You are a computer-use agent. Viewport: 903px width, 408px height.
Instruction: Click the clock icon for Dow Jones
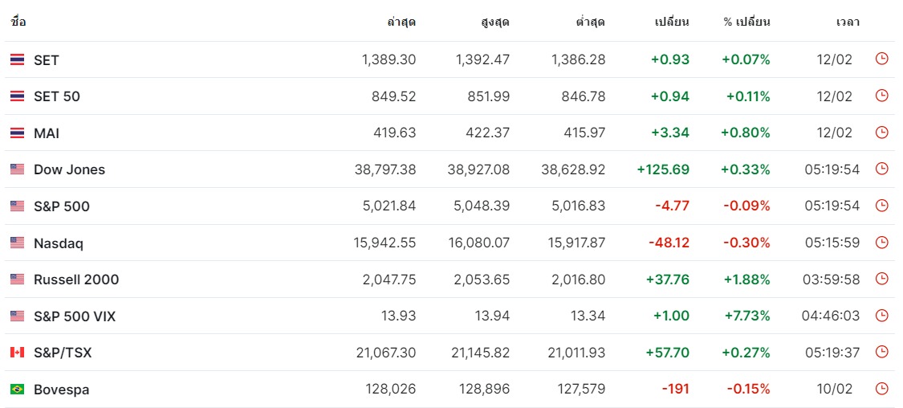pos(881,169)
